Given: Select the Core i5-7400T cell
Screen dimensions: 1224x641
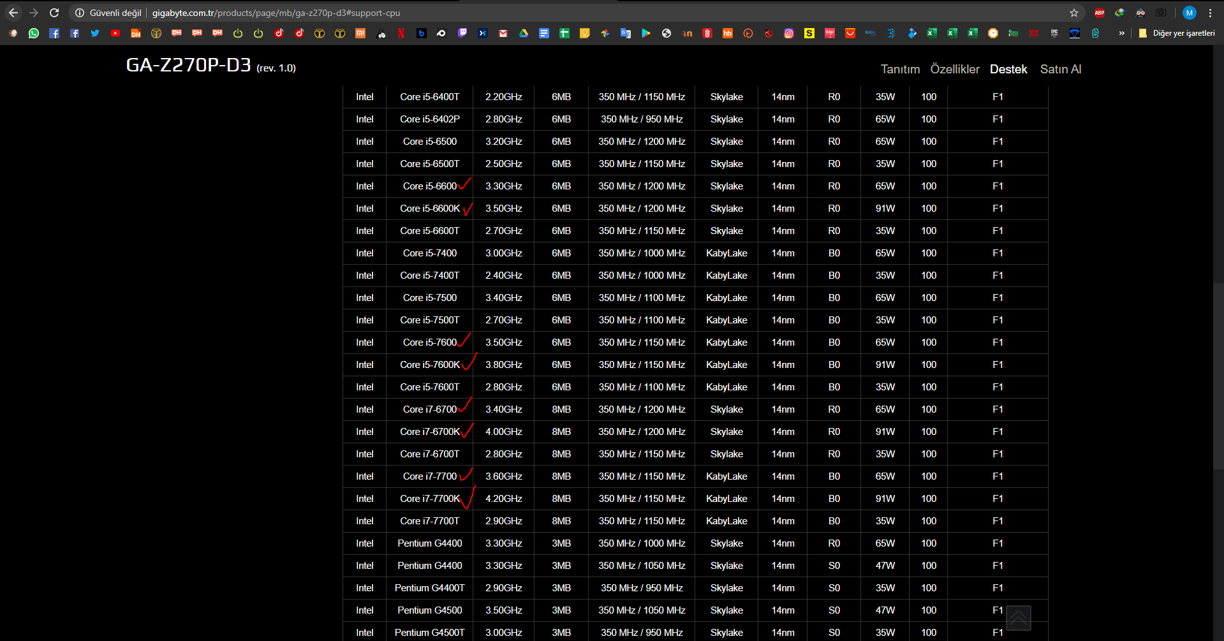Looking at the screenshot, I should [430, 276].
